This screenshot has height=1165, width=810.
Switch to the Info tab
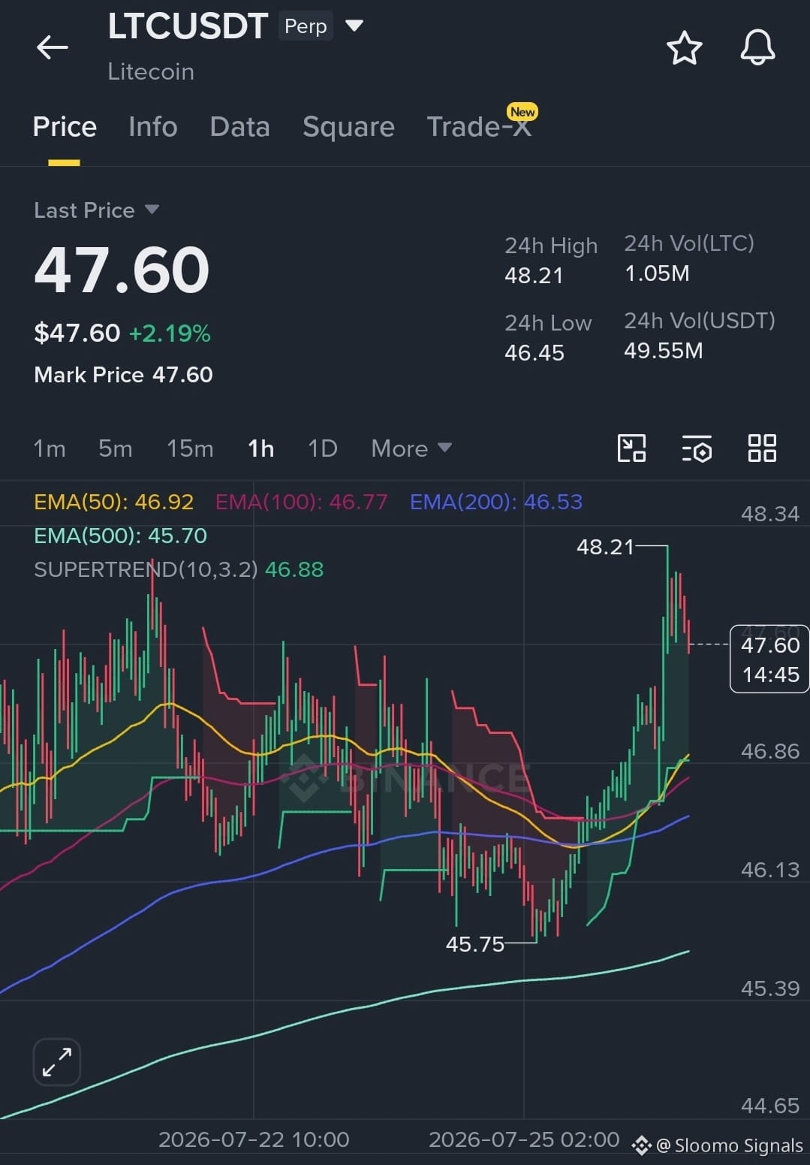click(153, 126)
